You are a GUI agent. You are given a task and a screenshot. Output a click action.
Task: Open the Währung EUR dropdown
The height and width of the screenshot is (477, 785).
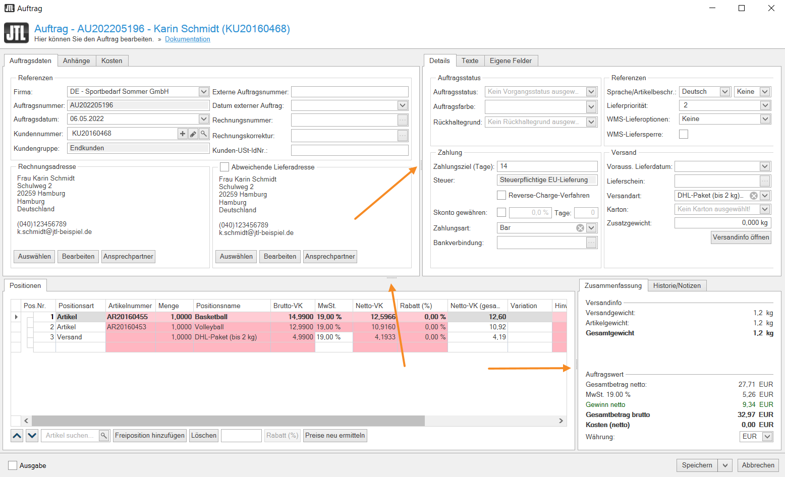click(767, 437)
